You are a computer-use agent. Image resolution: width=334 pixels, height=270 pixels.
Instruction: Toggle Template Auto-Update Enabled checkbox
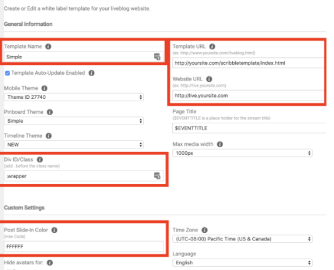coord(8,73)
